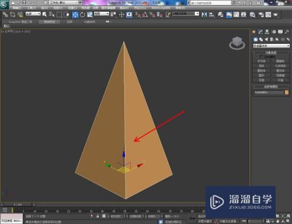Image resolution: width=292 pixels, height=224 pixels.
Task: Click the 长方体 primitive button
Action: click(262, 61)
